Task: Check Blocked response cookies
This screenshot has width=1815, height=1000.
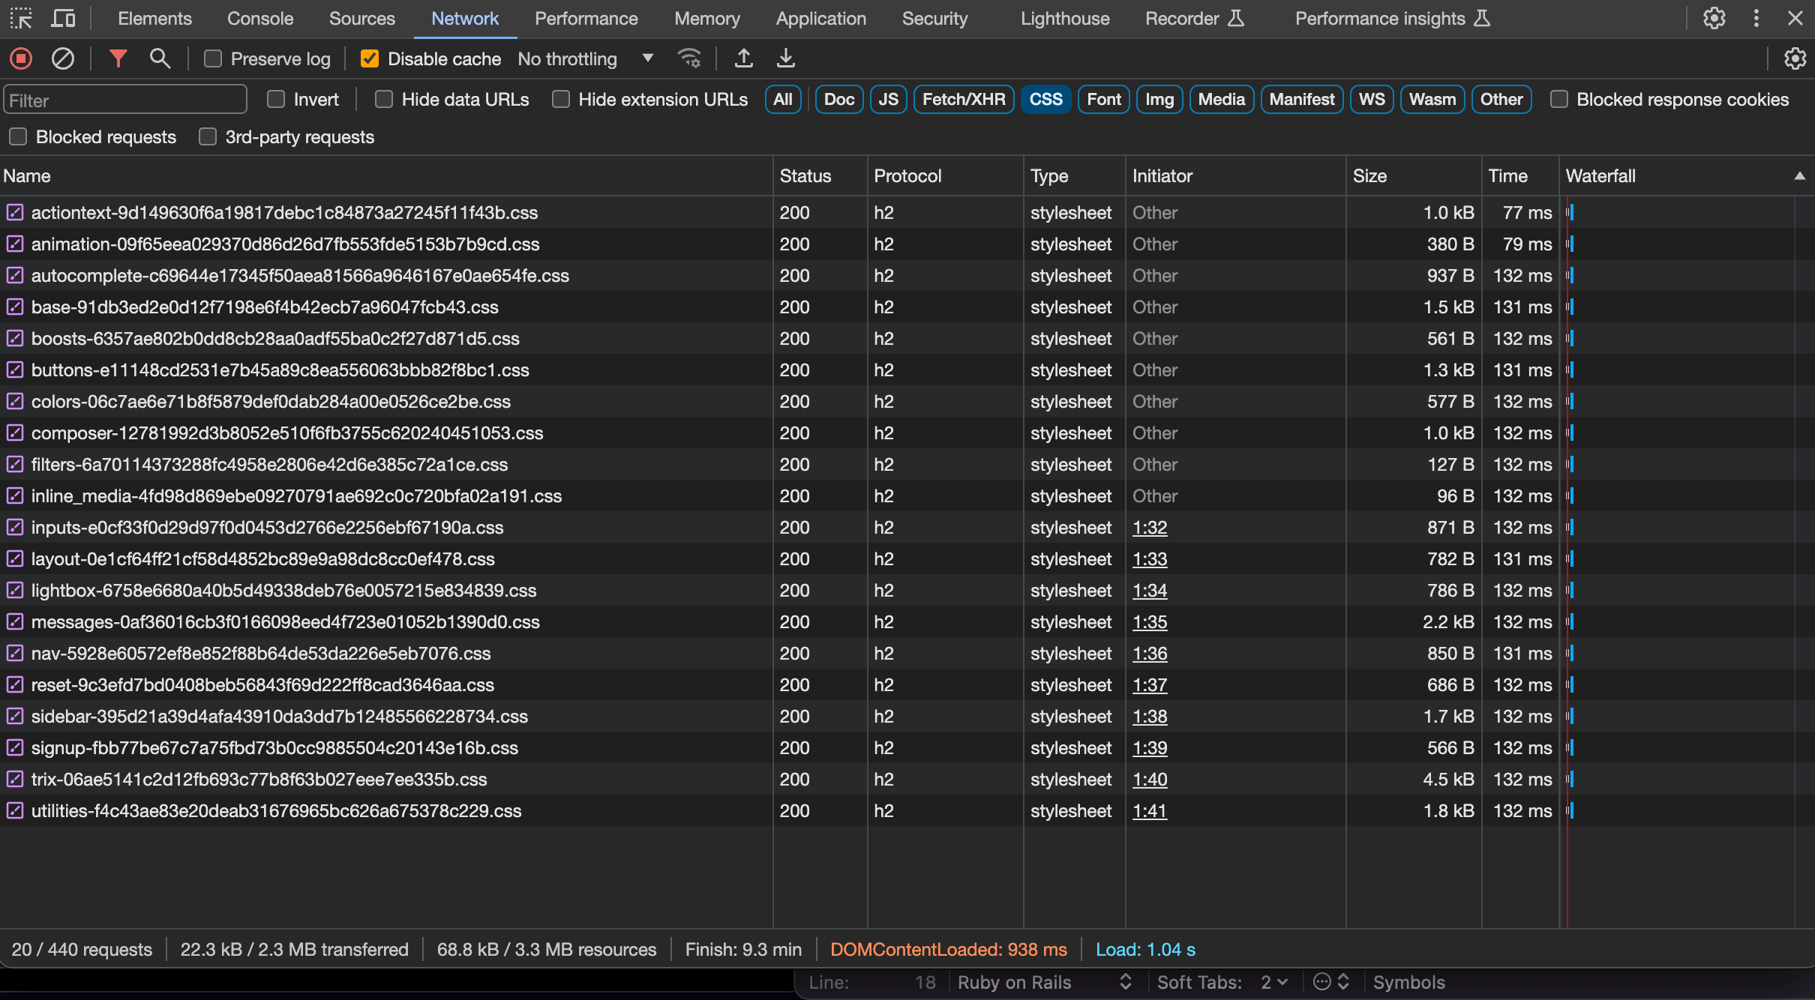Action: 1559,99
